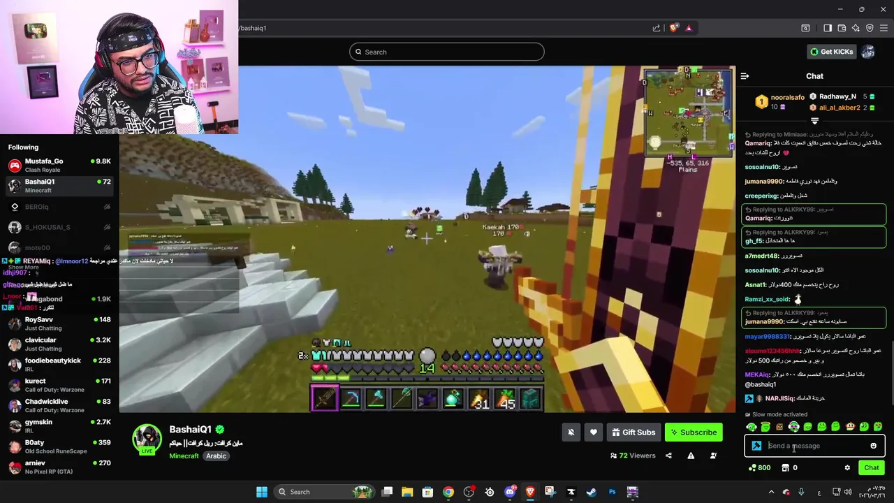Share stream icon below video
This screenshot has width=894, height=503.
coord(668,455)
